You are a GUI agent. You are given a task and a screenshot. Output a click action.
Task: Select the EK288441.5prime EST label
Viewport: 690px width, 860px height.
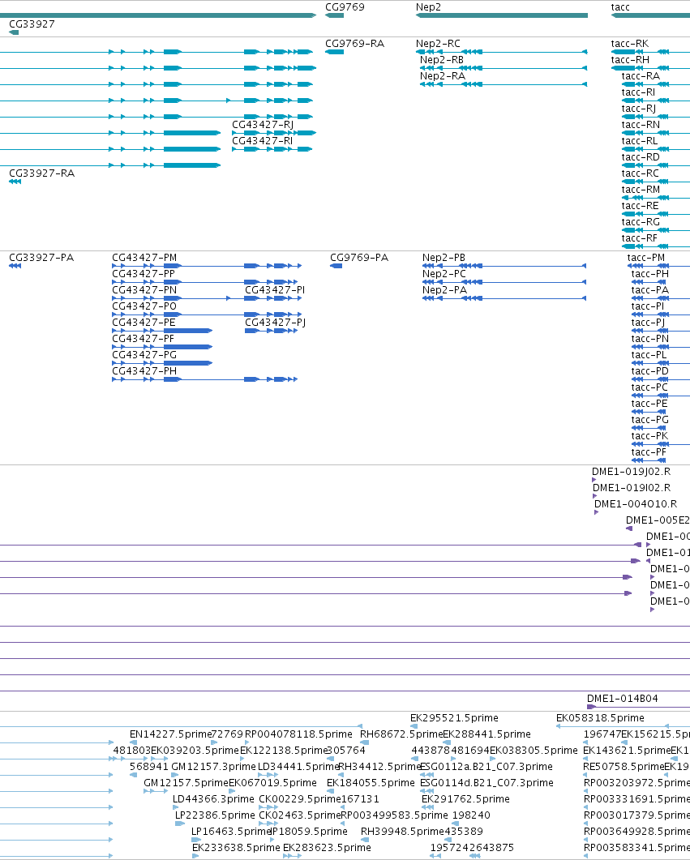pyautogui.click(x=486, y=734)
